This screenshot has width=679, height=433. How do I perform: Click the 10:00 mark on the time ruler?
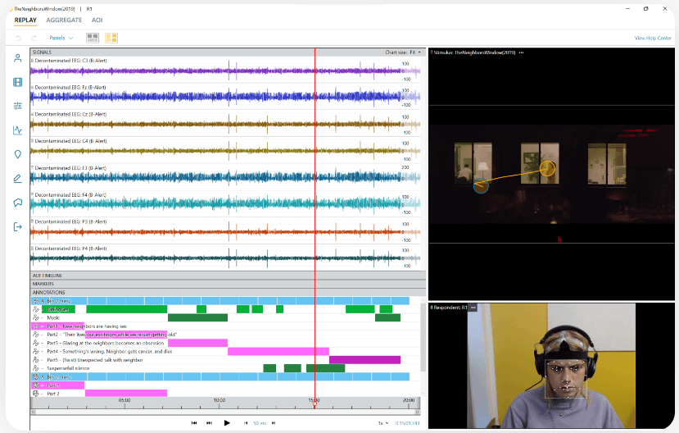pyautogui.click(x=220, y=400)
